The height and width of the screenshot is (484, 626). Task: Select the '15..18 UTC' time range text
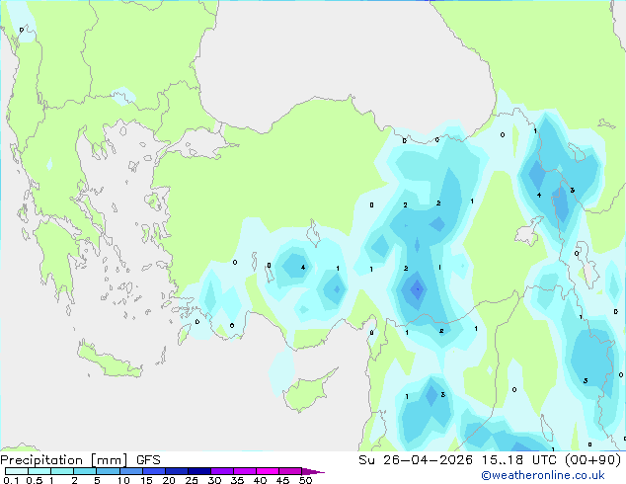point(518,460)
